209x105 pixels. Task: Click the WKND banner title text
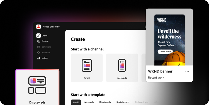click(160, 71)
